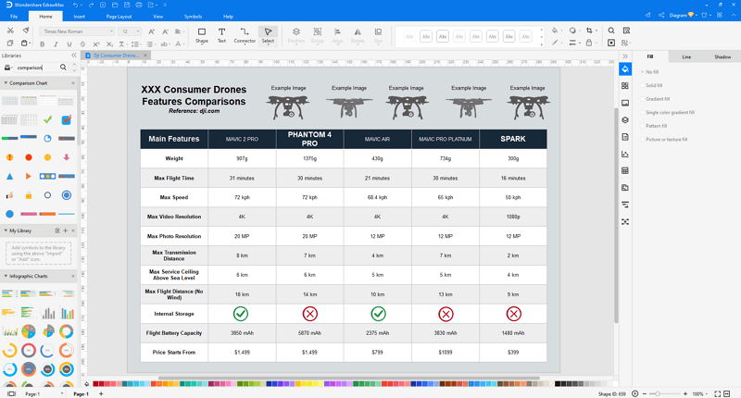
Task: Click the Page-1 tab at the bottom
Action: (81, 393)
